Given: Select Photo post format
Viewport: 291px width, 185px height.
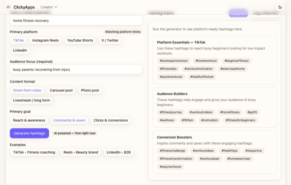Looking at the screenshot, I should pyautogui.click(x=90, y=90).
